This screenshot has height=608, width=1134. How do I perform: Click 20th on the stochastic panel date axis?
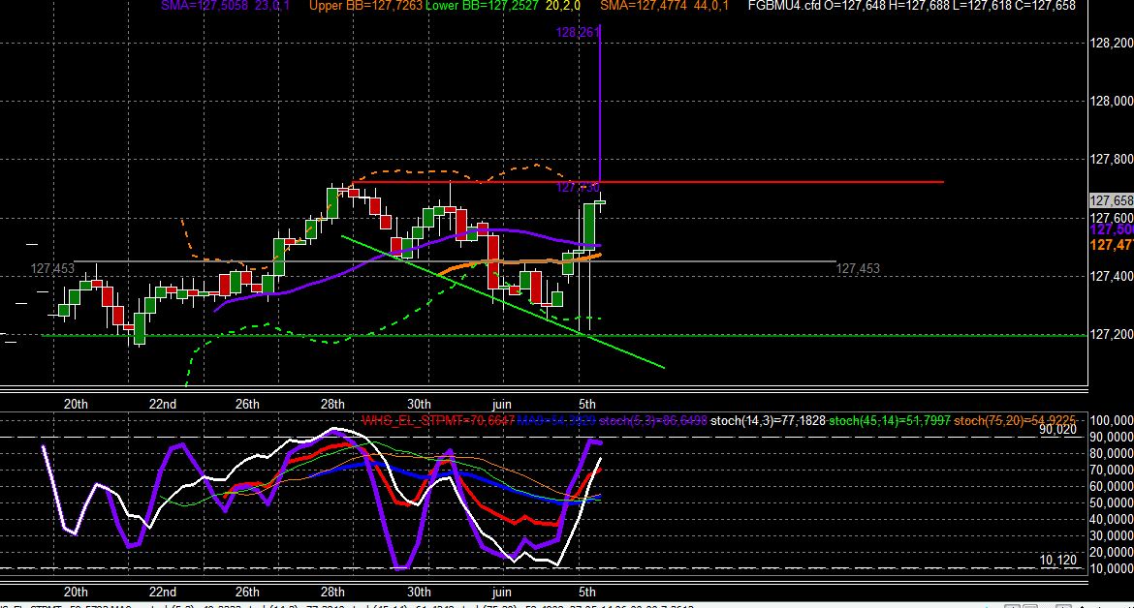pos(76,593)
